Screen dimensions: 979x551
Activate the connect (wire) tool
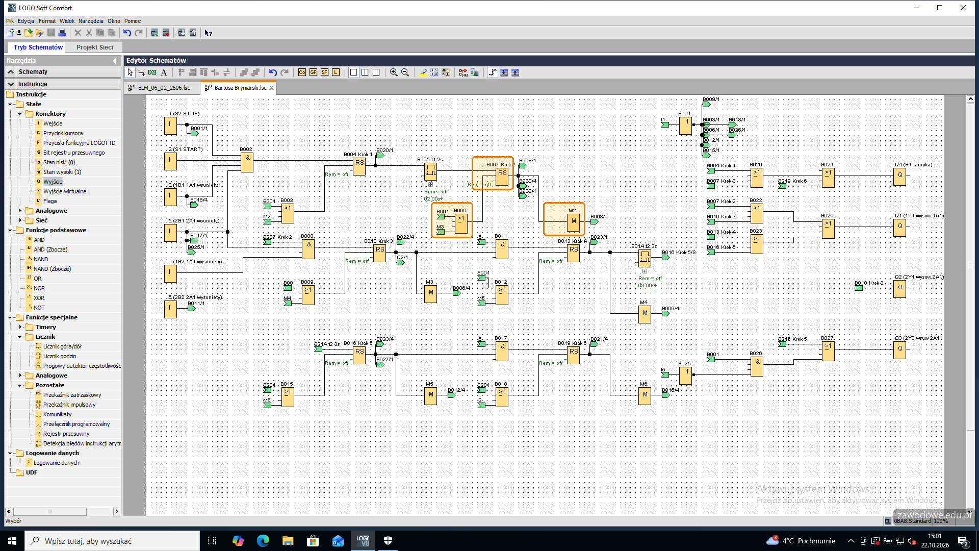coord(141,72)
